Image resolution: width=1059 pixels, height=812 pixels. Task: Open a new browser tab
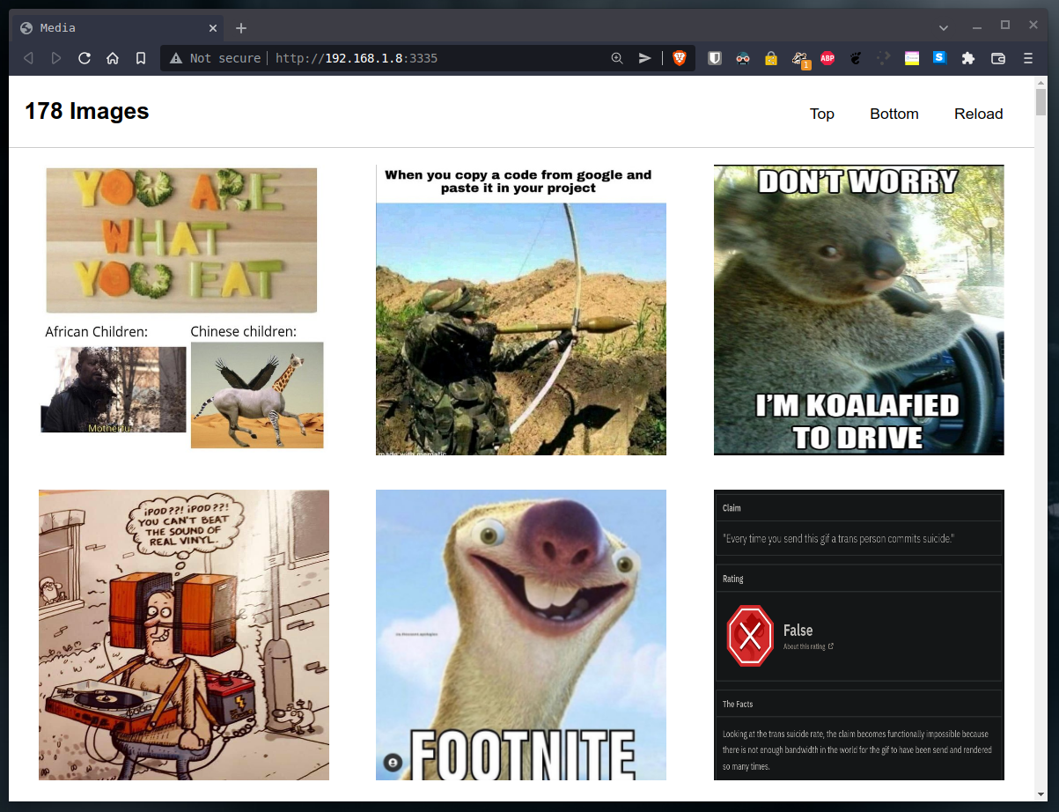click(241, 28)
